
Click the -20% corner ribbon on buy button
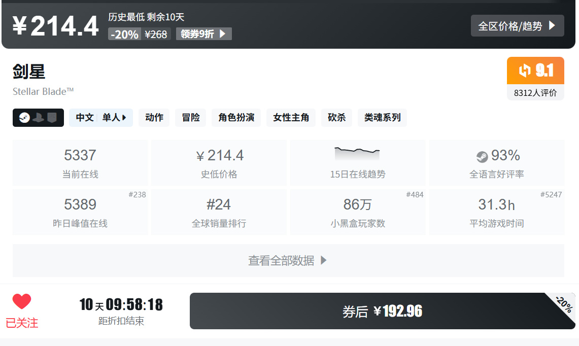(564, 304)
